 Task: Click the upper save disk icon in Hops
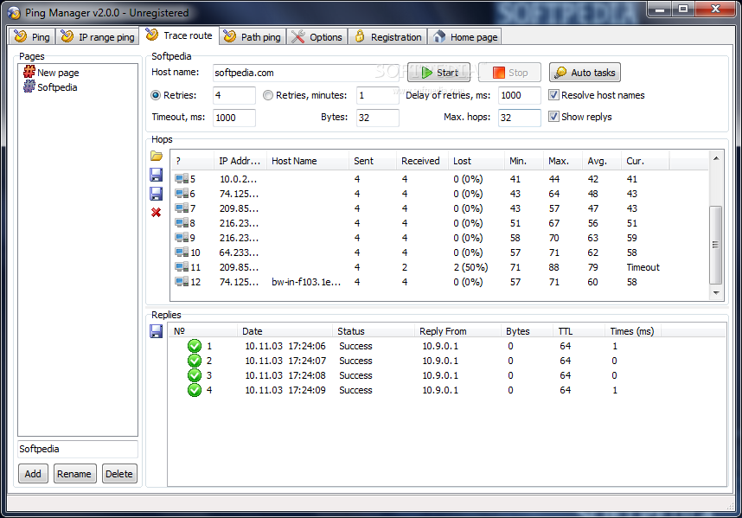point(157,175)
